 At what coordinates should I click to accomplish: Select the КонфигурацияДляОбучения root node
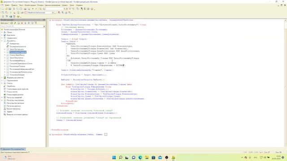pyautogui.click(x=14, y=30)
